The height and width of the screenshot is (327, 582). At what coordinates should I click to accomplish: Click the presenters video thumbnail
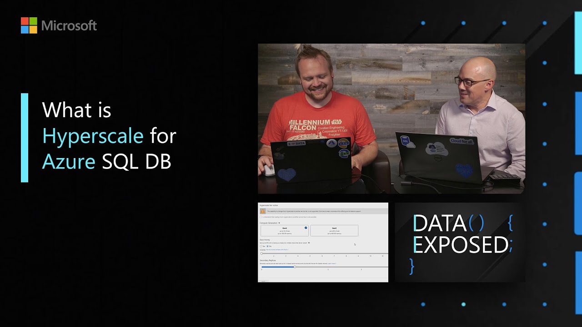391,119
